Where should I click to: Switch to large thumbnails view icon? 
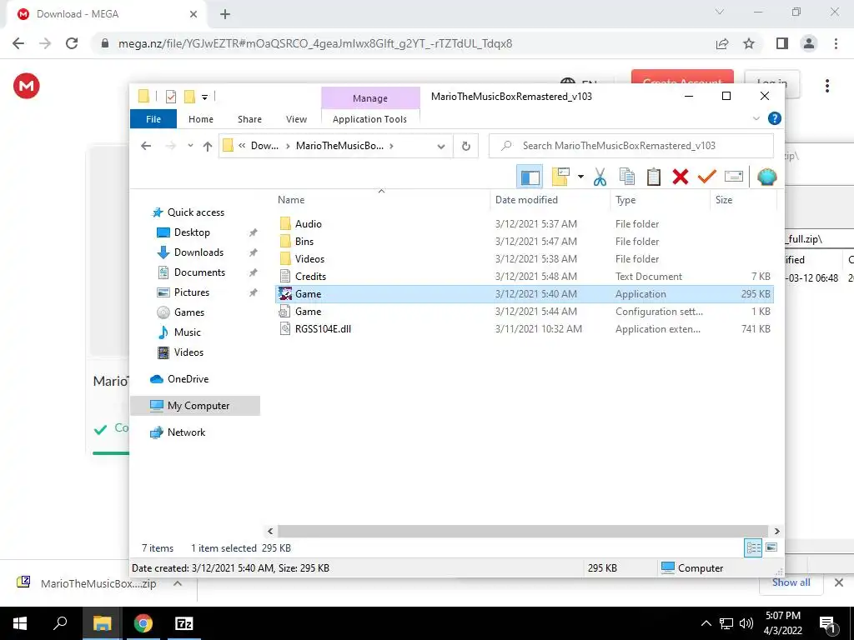(771, 547)
